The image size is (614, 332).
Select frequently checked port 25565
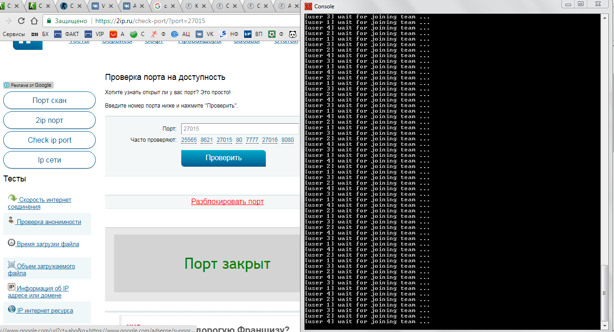tap(189, 140)
